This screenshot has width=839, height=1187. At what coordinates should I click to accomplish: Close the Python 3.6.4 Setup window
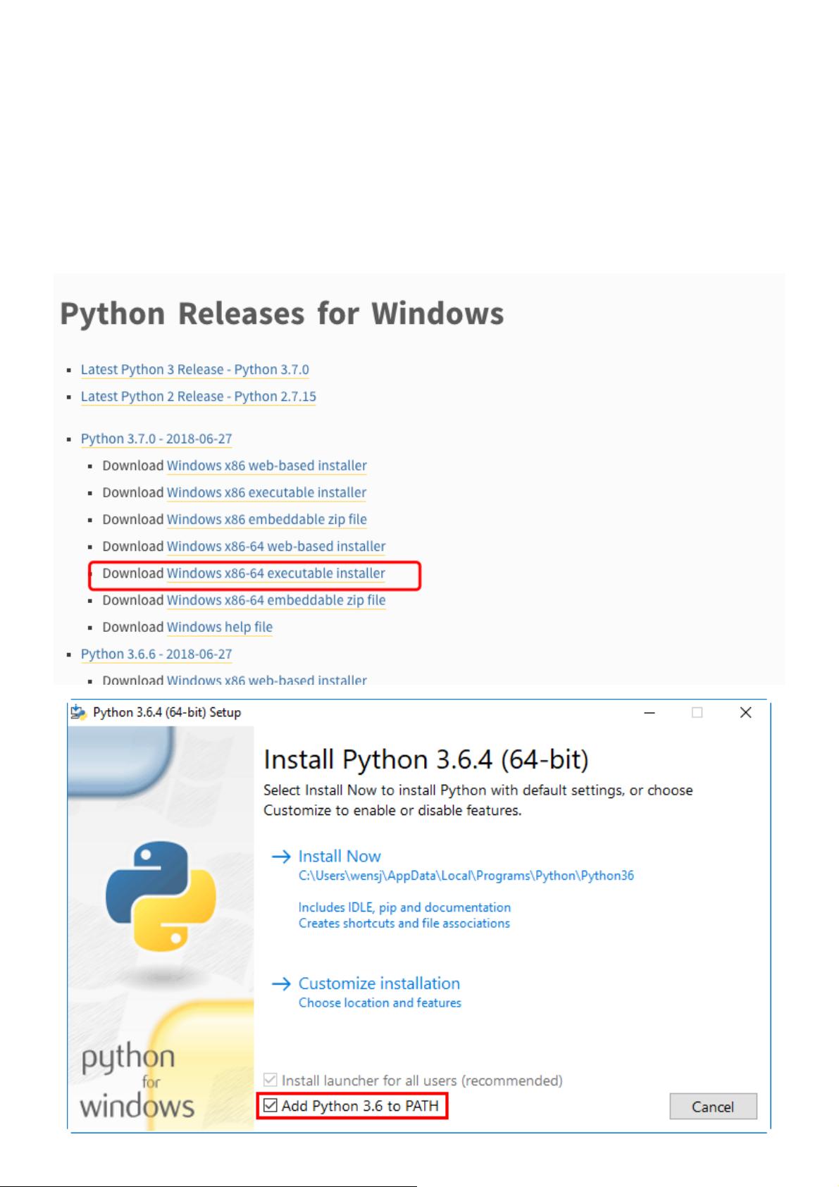point(745,713)
